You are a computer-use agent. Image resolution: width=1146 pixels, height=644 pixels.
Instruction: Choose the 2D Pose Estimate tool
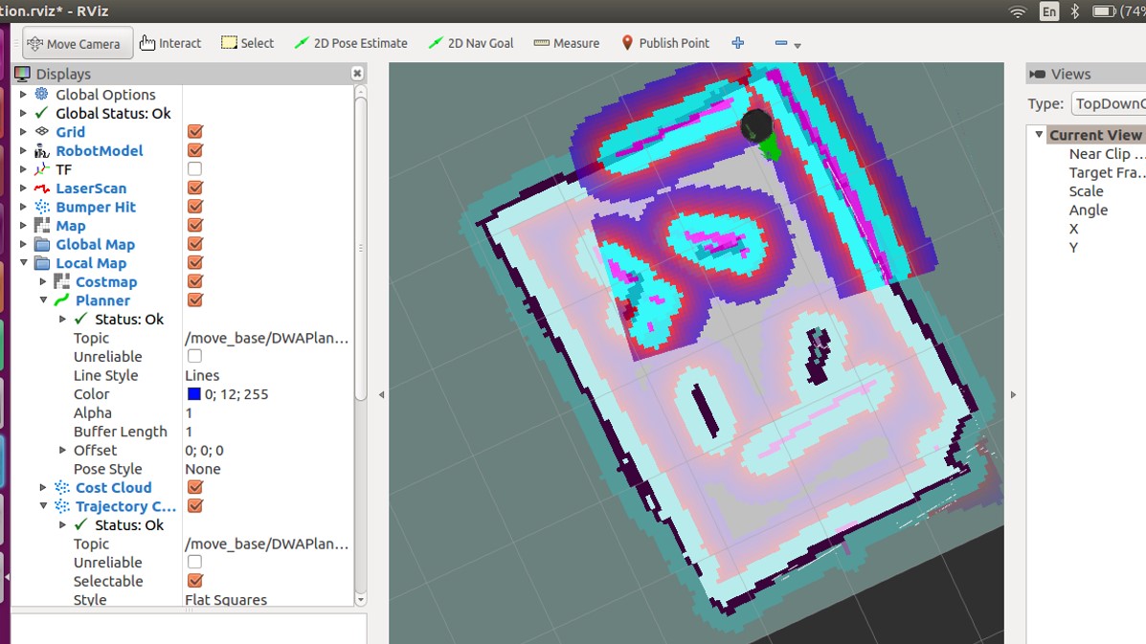coord(350,43)
